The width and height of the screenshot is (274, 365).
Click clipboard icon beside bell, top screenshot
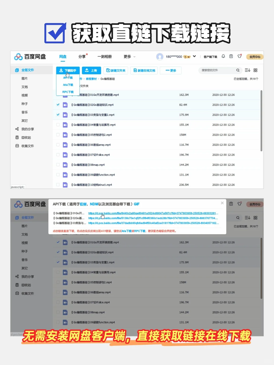point(231,56)
